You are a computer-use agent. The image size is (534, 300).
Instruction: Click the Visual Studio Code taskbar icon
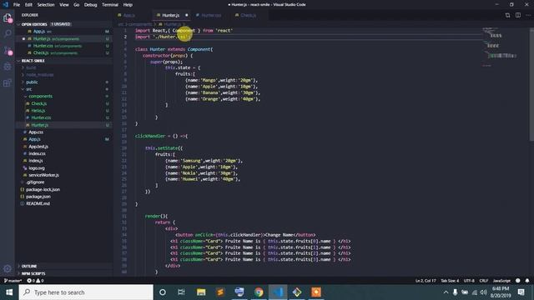pos(278,292)
